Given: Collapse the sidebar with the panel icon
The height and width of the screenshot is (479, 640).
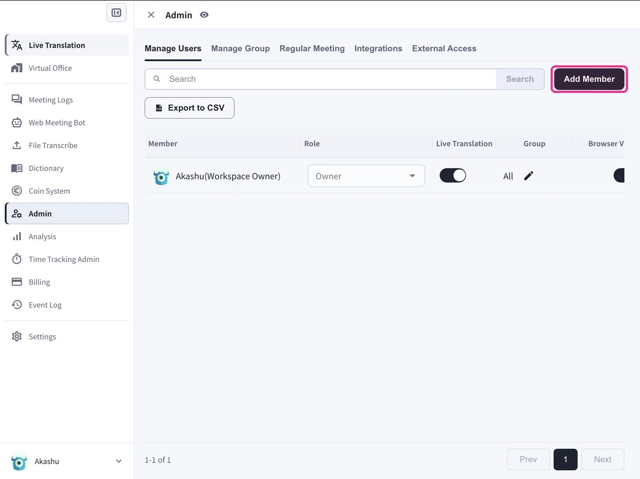Looking at the screenshot, I should pos(116,12).
